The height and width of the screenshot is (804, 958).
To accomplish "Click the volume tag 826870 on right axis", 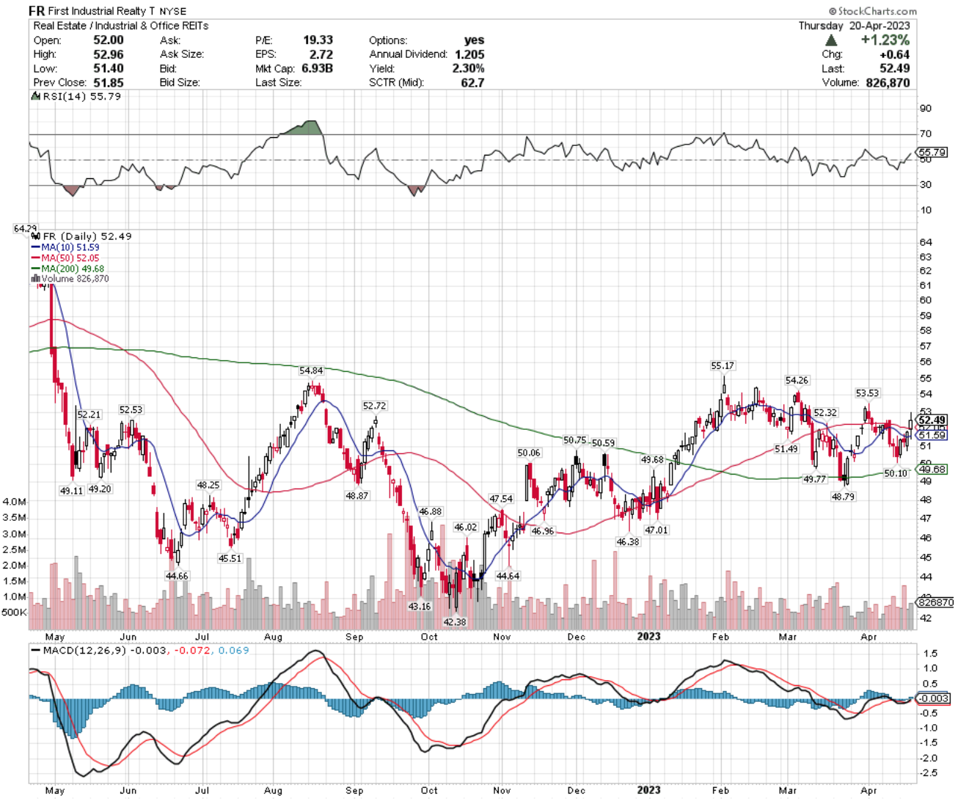I will [x=935, y=602].
